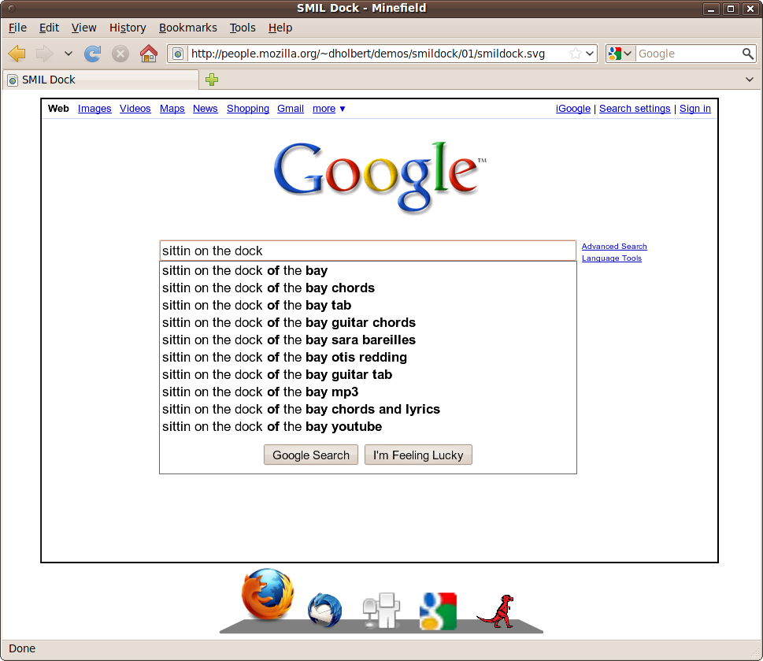Open the Edit menu
The width and height of the screenshot is (763, 661).
click(x=49, y=28)
